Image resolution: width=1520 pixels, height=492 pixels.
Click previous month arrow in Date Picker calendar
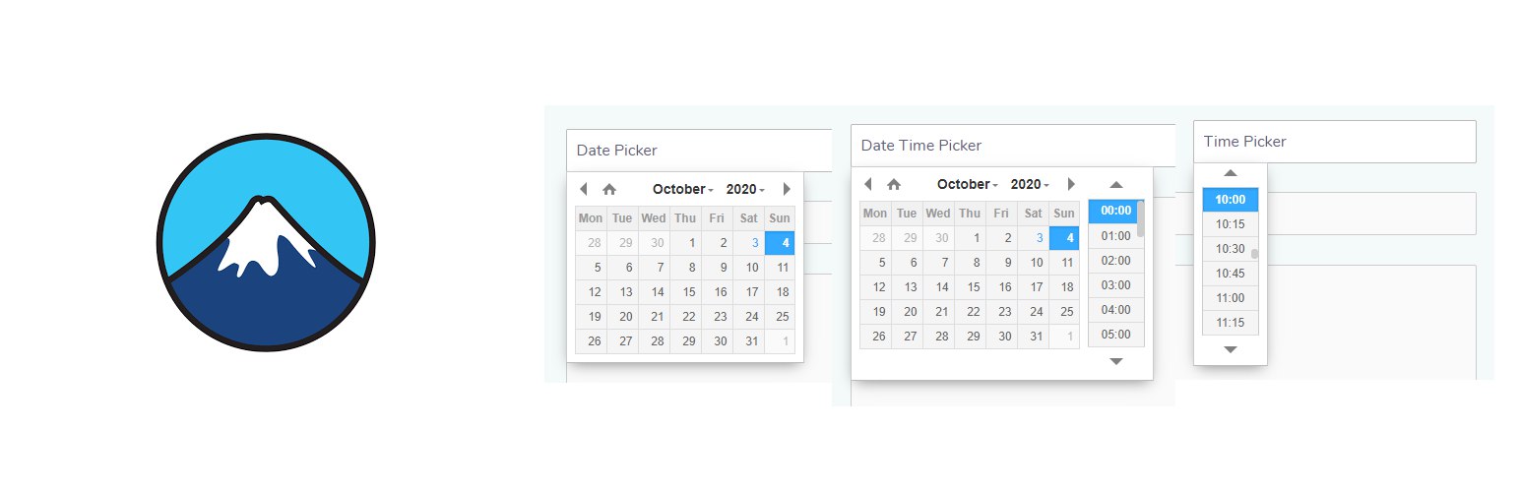[x=583, y=189]
